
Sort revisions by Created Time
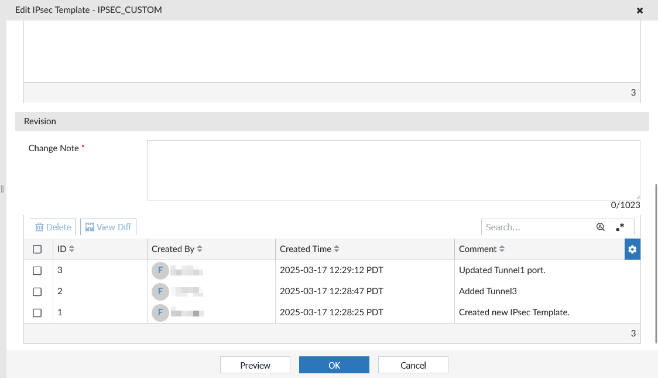pyautogui.click(x=337, y=248)
